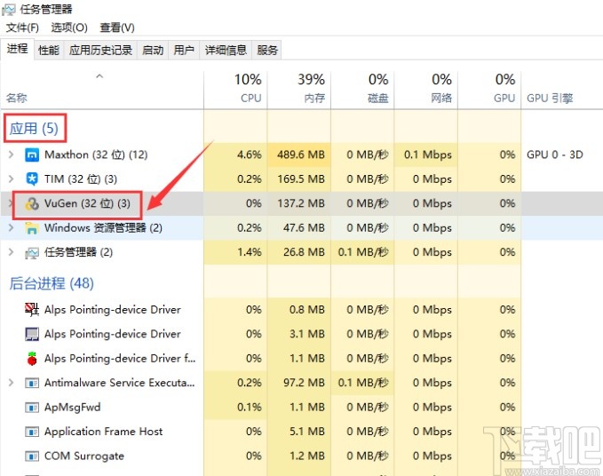Image resolution: width=603 pixels, height=476 pixels.
Task: Click the 26.8 MB memory cell
Action: [299, 252]
